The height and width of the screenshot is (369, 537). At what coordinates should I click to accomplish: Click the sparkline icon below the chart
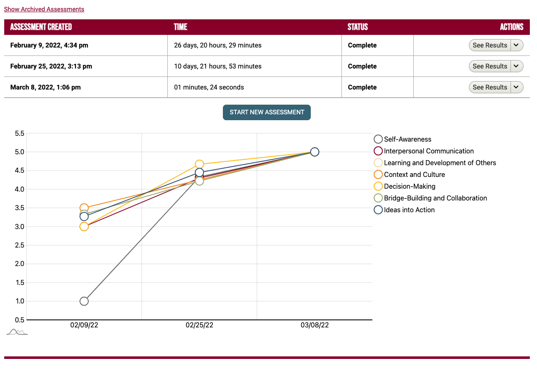coord(17,332)
